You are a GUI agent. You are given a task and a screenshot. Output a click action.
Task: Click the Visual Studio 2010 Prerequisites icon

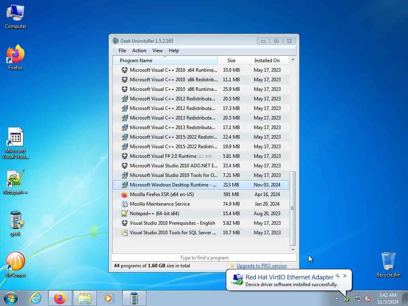point(125,223)
